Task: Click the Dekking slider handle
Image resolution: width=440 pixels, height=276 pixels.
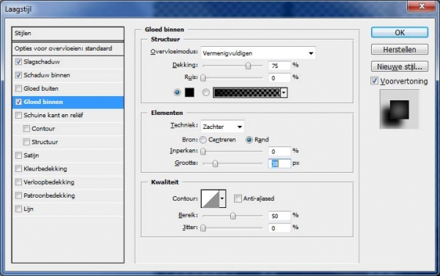Action: click(x=248, y=66)
